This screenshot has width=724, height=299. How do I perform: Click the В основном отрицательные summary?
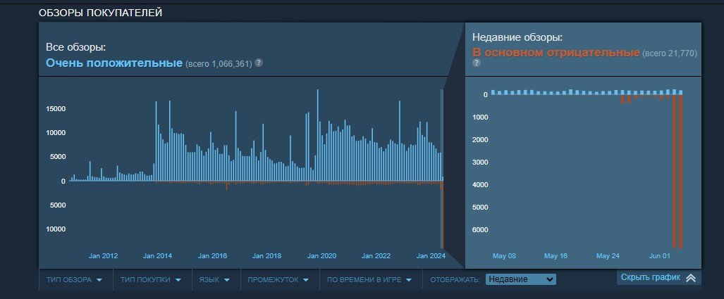(x=556, y=53)
